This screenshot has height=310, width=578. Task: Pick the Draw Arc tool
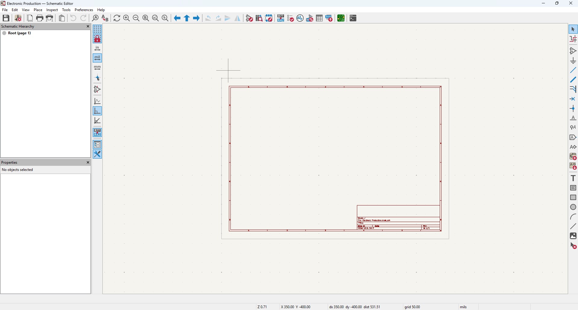[573, 217]
